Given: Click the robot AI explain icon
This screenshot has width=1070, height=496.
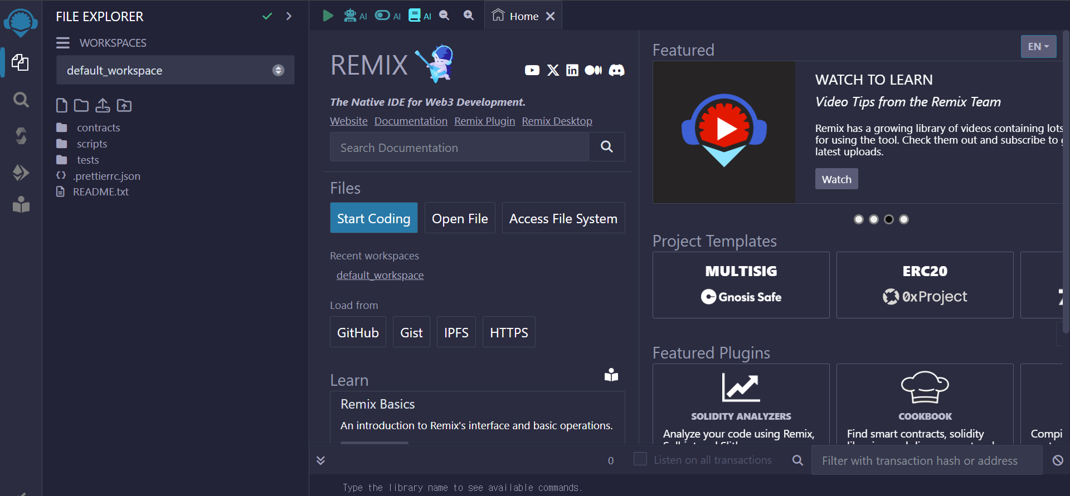Looking at the screenshot, I should point(350,16).
